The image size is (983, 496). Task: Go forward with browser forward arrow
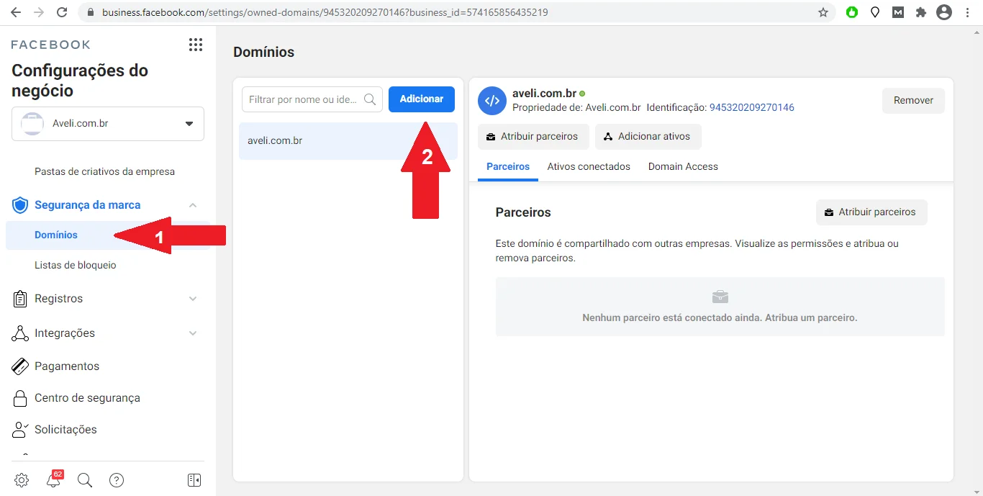pos(39,12)
